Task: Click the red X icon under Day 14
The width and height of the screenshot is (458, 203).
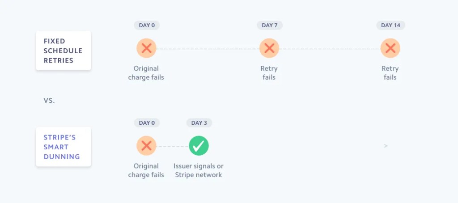Action: (390, 48)
